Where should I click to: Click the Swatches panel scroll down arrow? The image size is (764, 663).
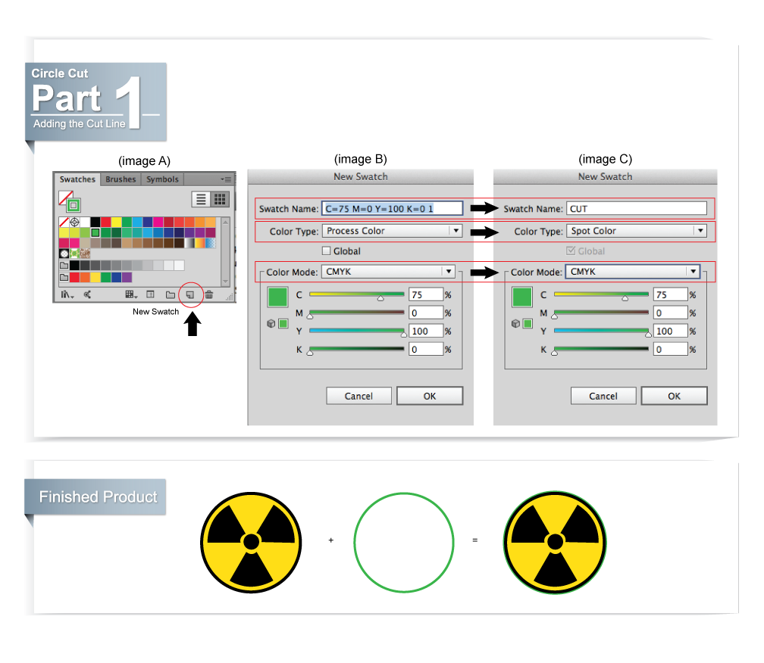(x=225, y=281)
